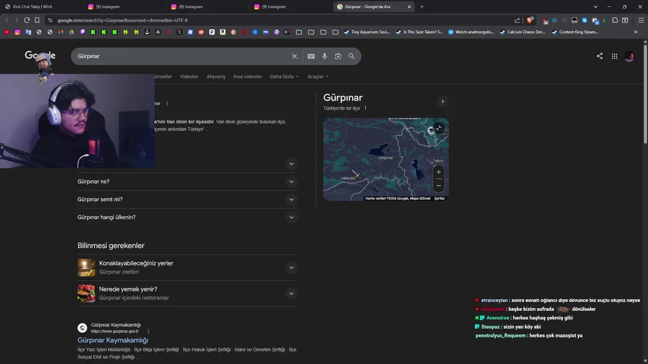Open the Brave Shields lion icon
The height and width of the screenshot is (364, 648).
(530, 20)
